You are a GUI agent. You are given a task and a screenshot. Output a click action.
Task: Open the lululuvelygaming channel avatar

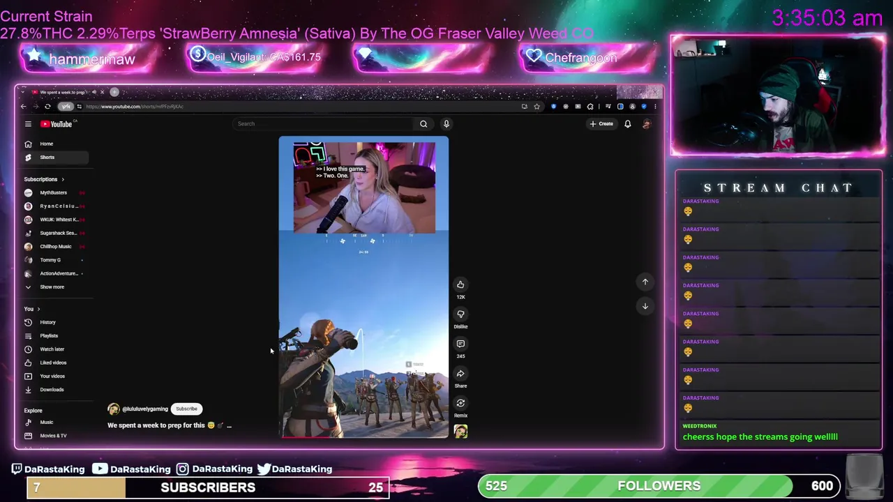pyautogui.click(x=113, y=409)
